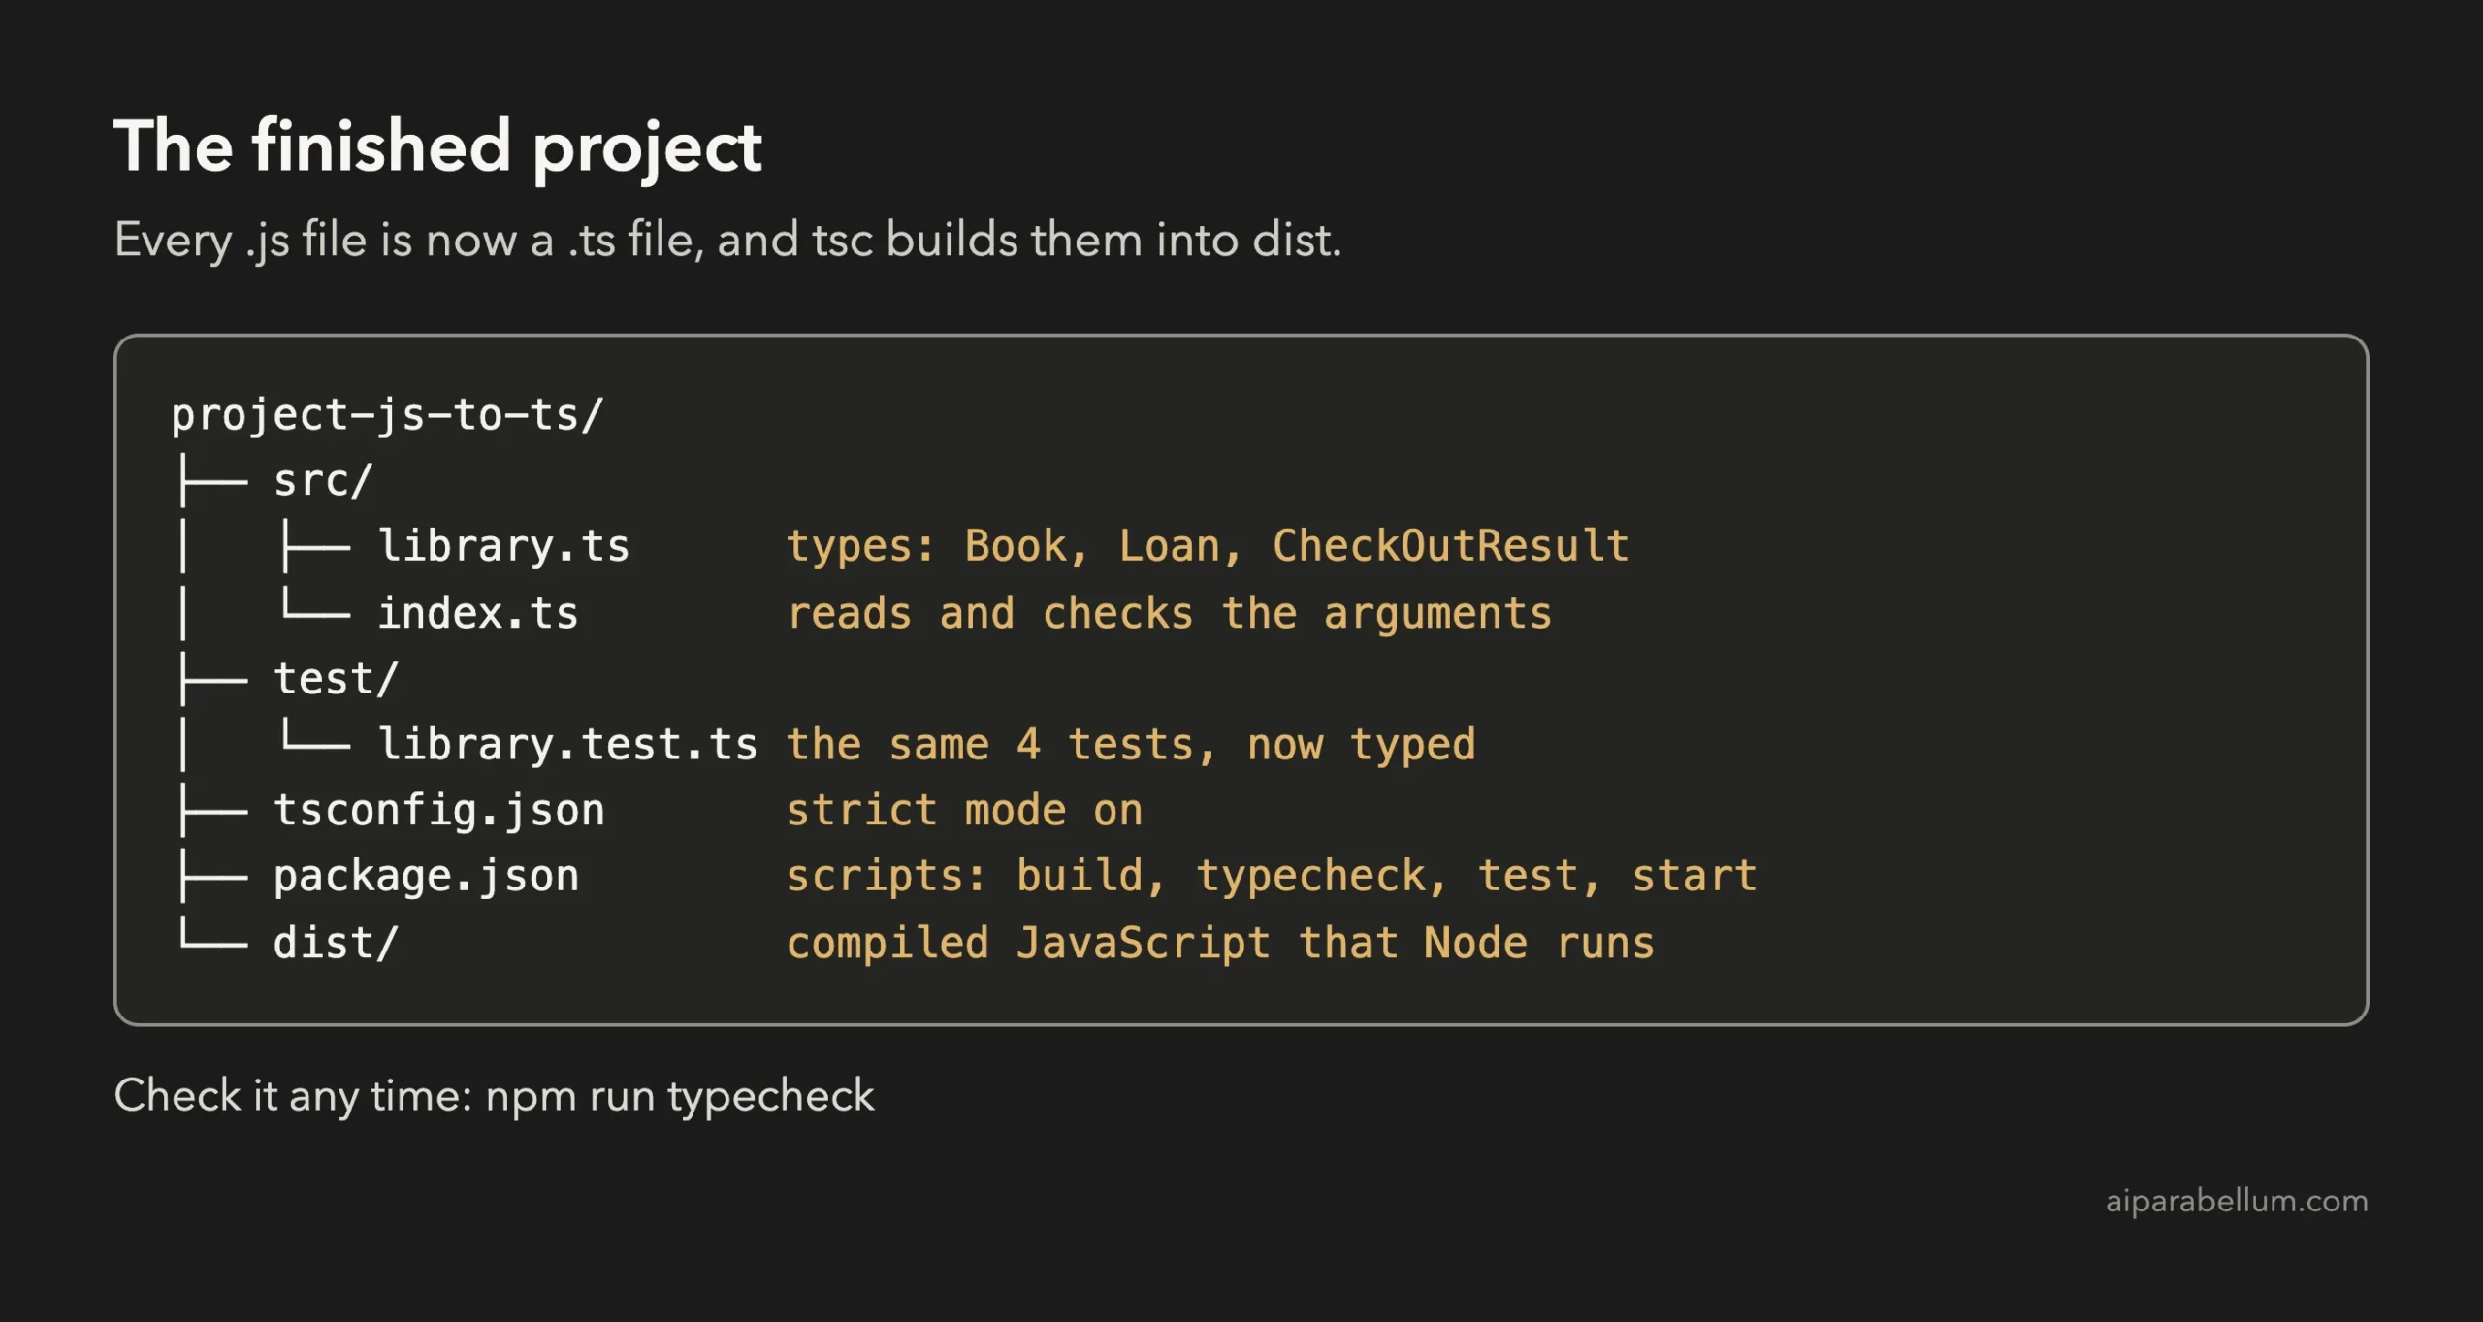Select the src/ folder row
The height and width of the screenshot is (1322, 2483).
322,480
